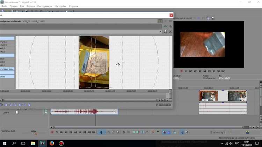Toggle Ignore event grouping
Viewport: 262px width, 147px height.
[x=187, y=132]
